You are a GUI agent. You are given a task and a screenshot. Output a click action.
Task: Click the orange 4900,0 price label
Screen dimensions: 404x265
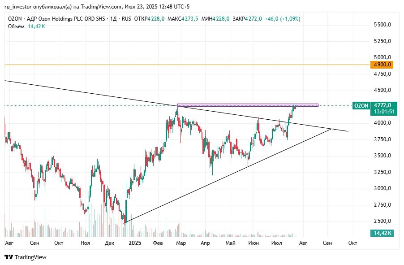click(x=382, y=65)
